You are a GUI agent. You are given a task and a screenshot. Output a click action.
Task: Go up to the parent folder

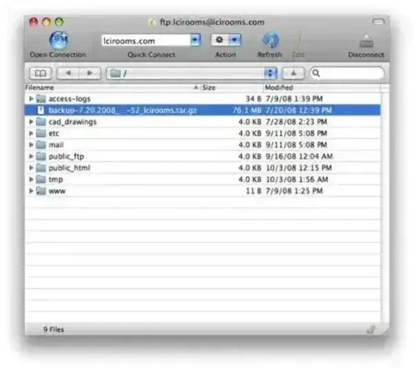pyautogui.click(x=293, y=73)
